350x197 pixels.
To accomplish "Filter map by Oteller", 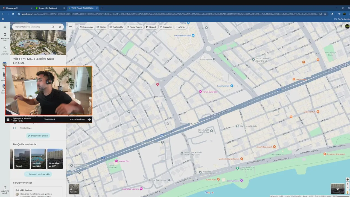I will pyautogui.click(x=101, y=27).
